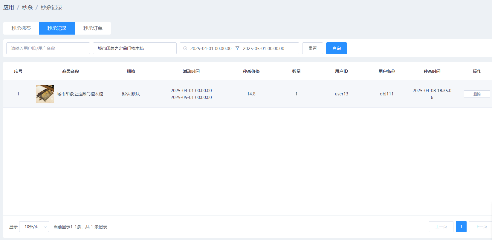Click the 秒杀时间 column header
This screenshot has width=492, height=240.
click(x=432, y=71)
